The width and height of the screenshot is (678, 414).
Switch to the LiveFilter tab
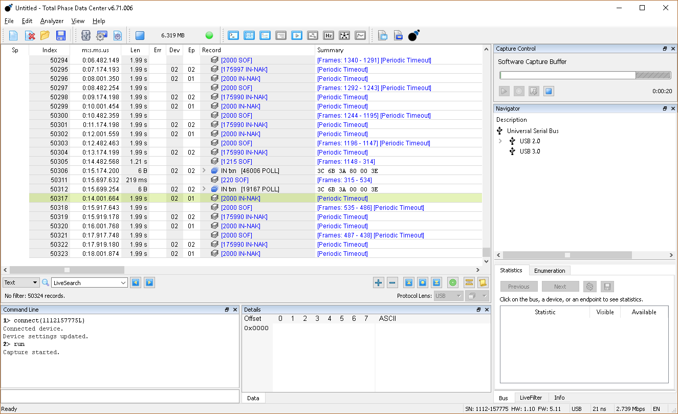click(x=531, y=398)
